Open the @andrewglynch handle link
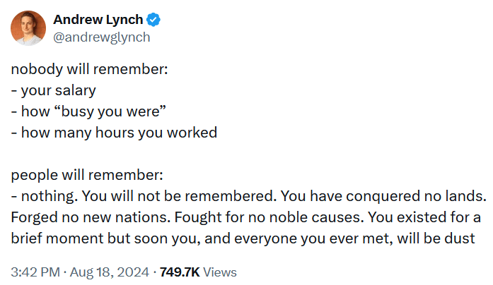493x285 pixels. [102, 37]
